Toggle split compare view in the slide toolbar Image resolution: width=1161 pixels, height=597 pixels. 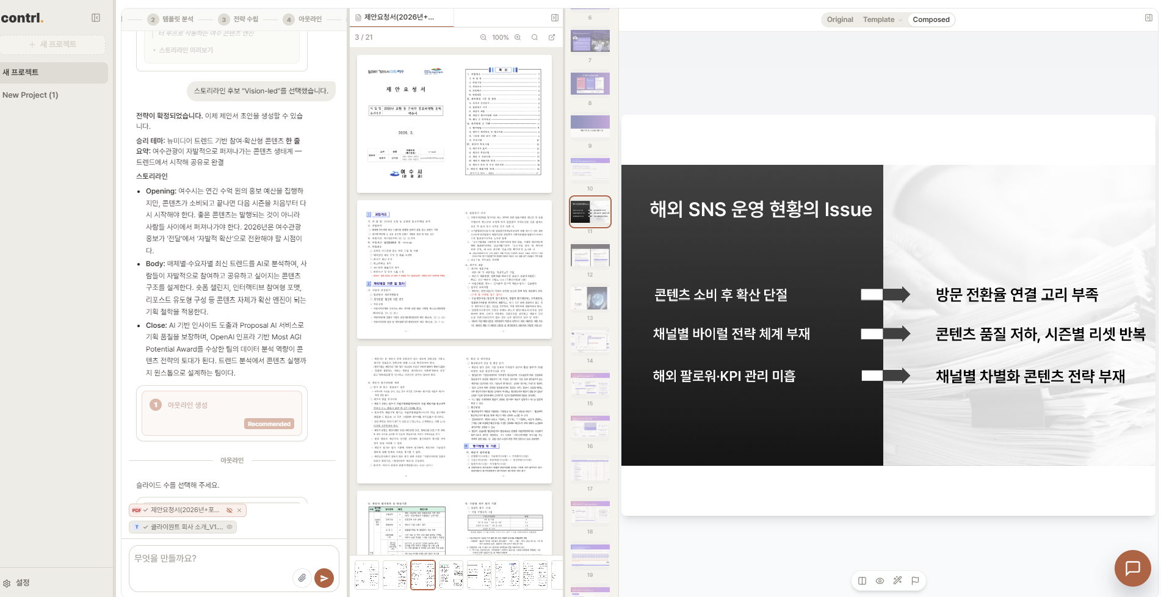tap(863, 581)
